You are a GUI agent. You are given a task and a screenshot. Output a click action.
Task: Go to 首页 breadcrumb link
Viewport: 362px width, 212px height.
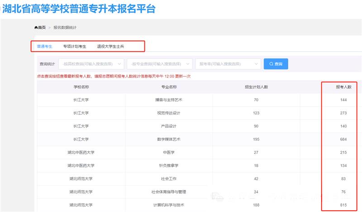tap(42, 28)
